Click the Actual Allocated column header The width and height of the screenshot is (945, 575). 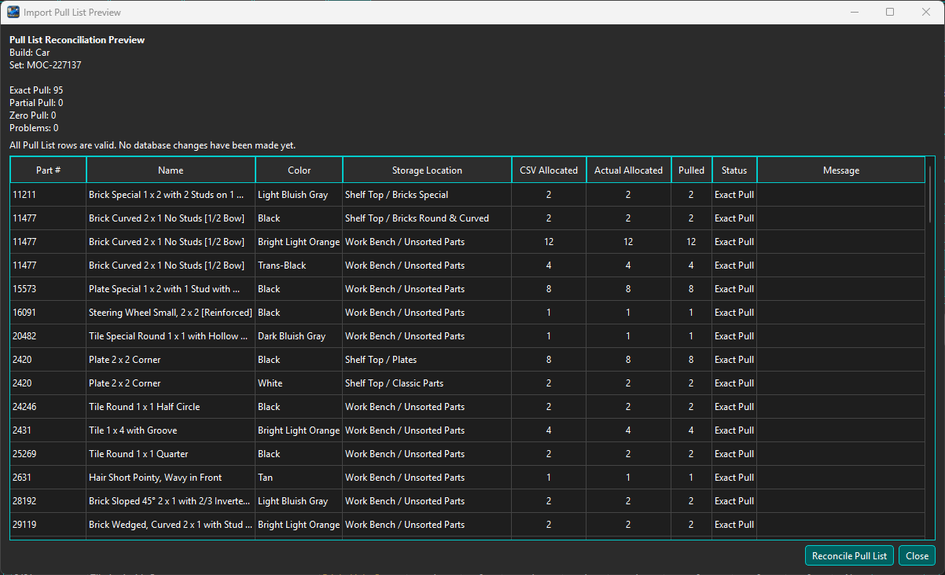tap(629, 170)
